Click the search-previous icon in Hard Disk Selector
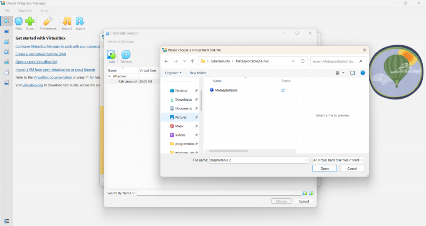The height and width of the screenshot is (226, 426). [305, 193]
